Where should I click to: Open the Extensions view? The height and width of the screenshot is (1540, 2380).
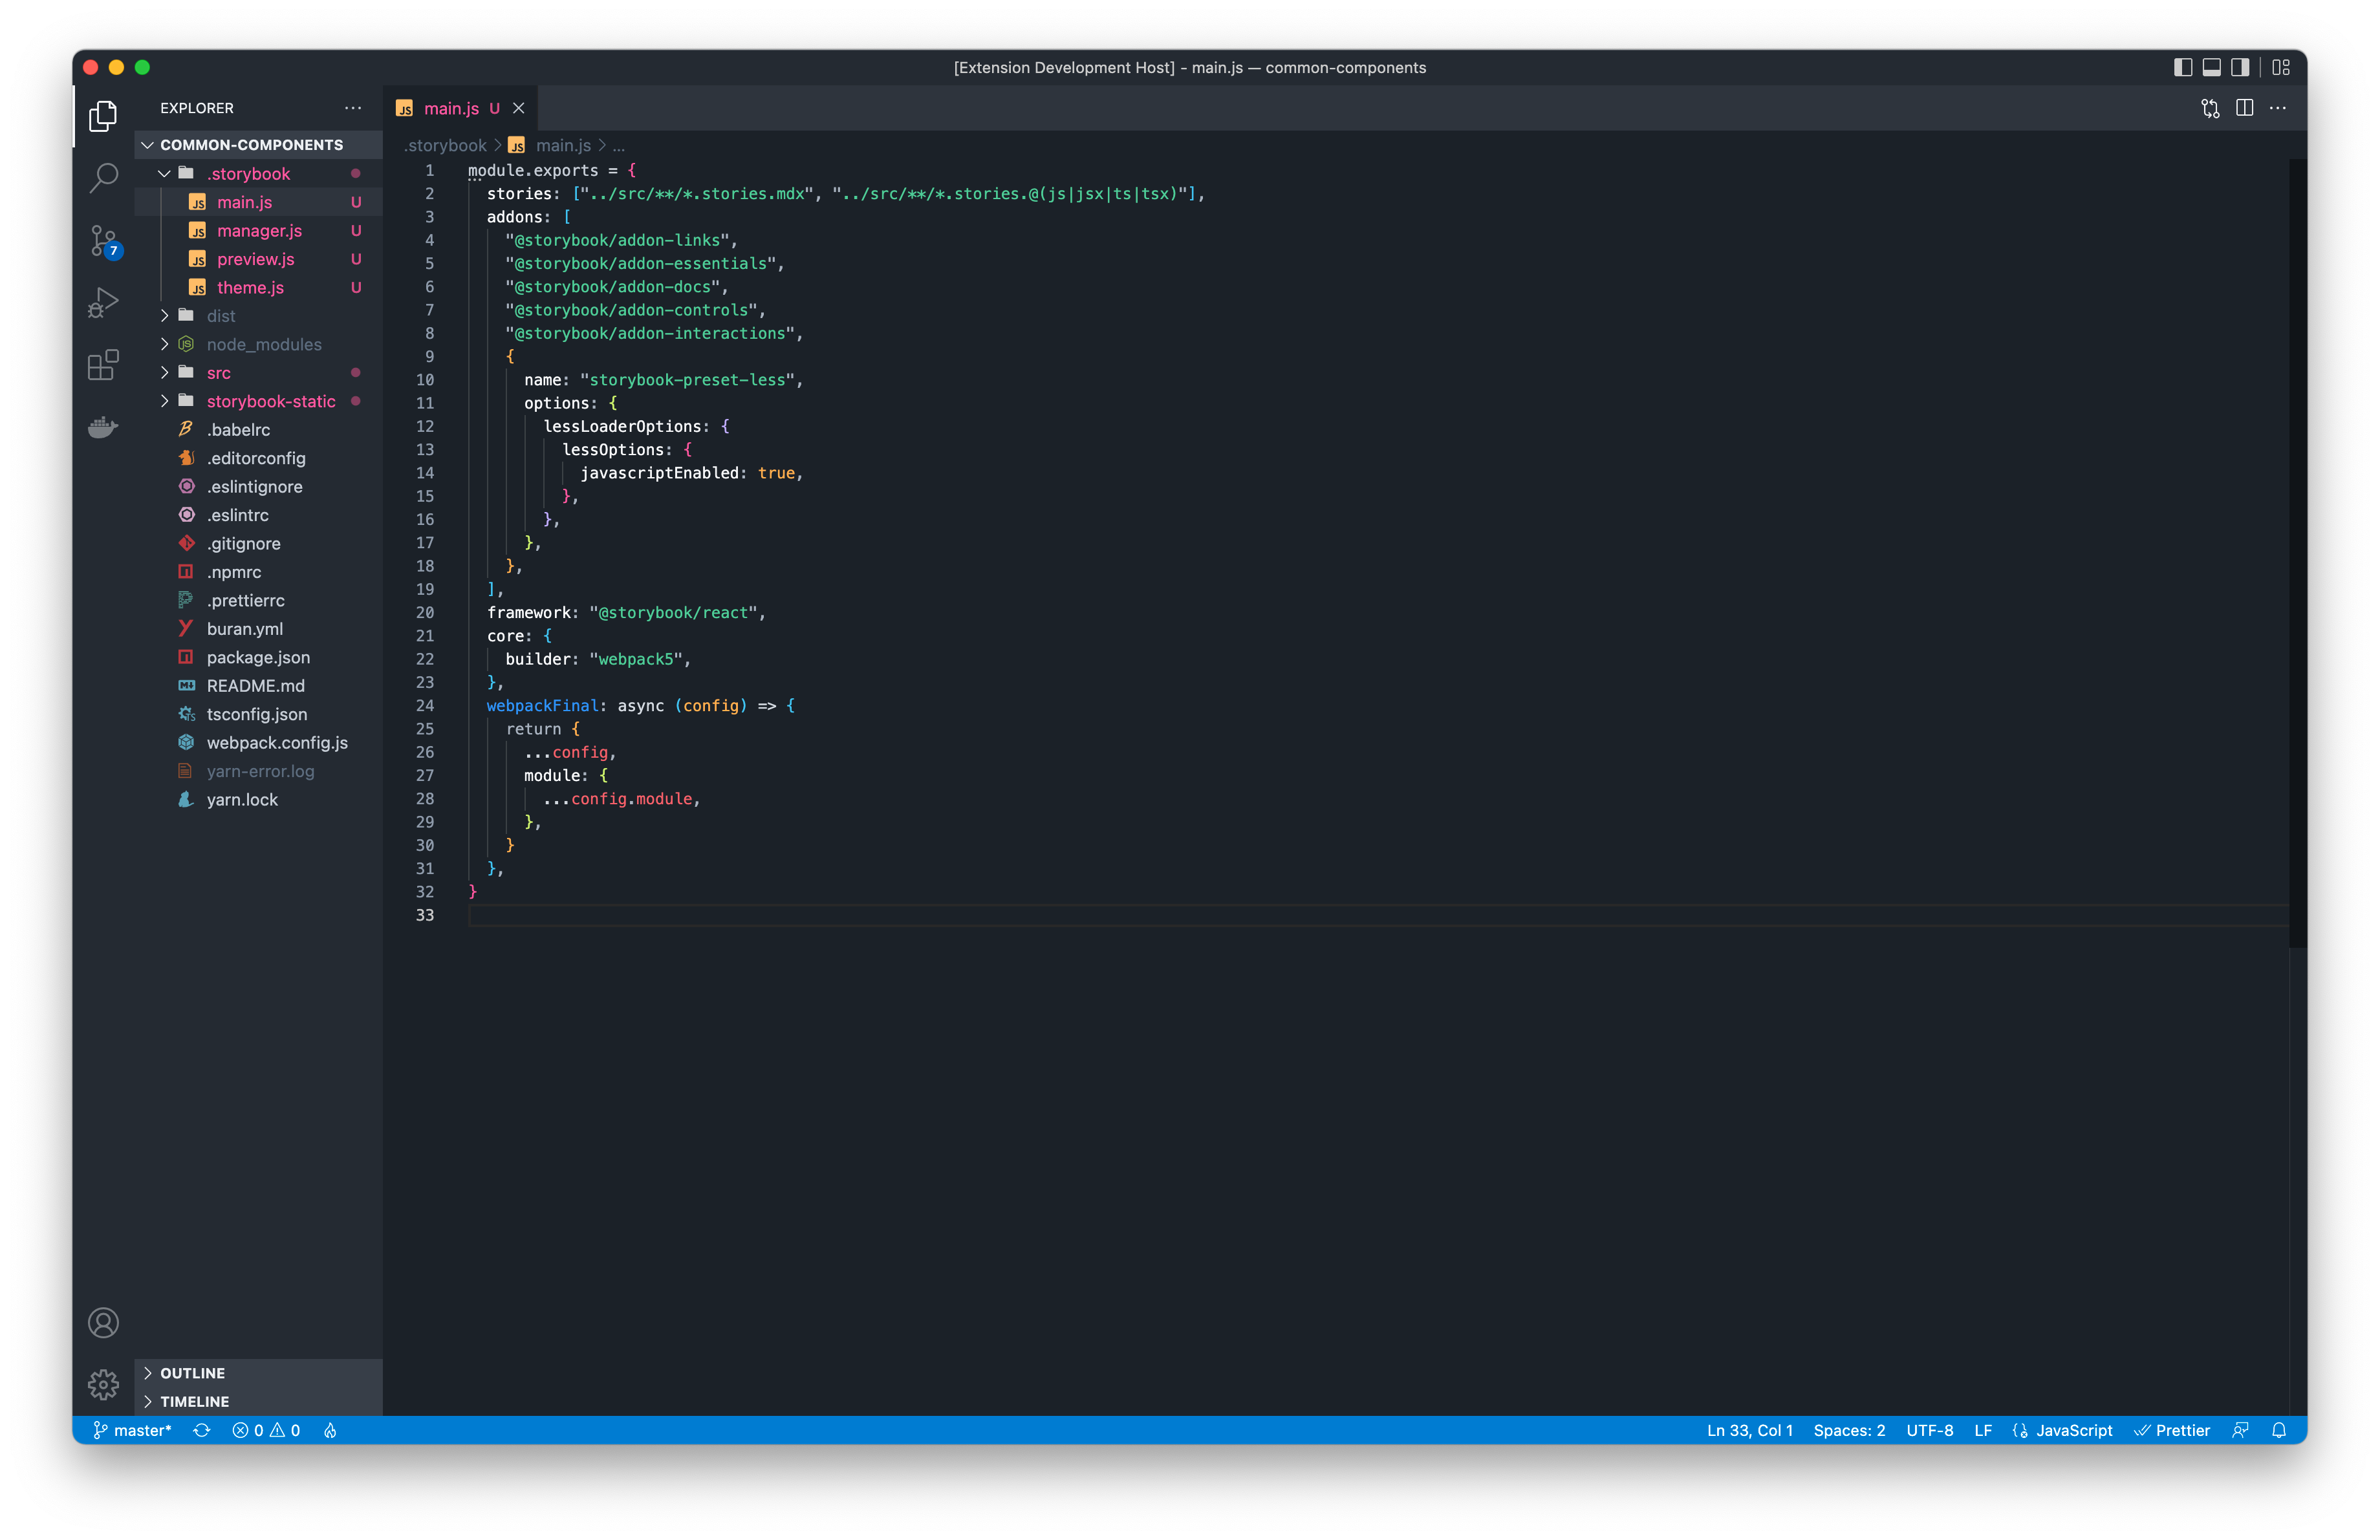(103, 365)
